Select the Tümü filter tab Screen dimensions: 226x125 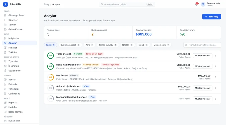point(50,45)
